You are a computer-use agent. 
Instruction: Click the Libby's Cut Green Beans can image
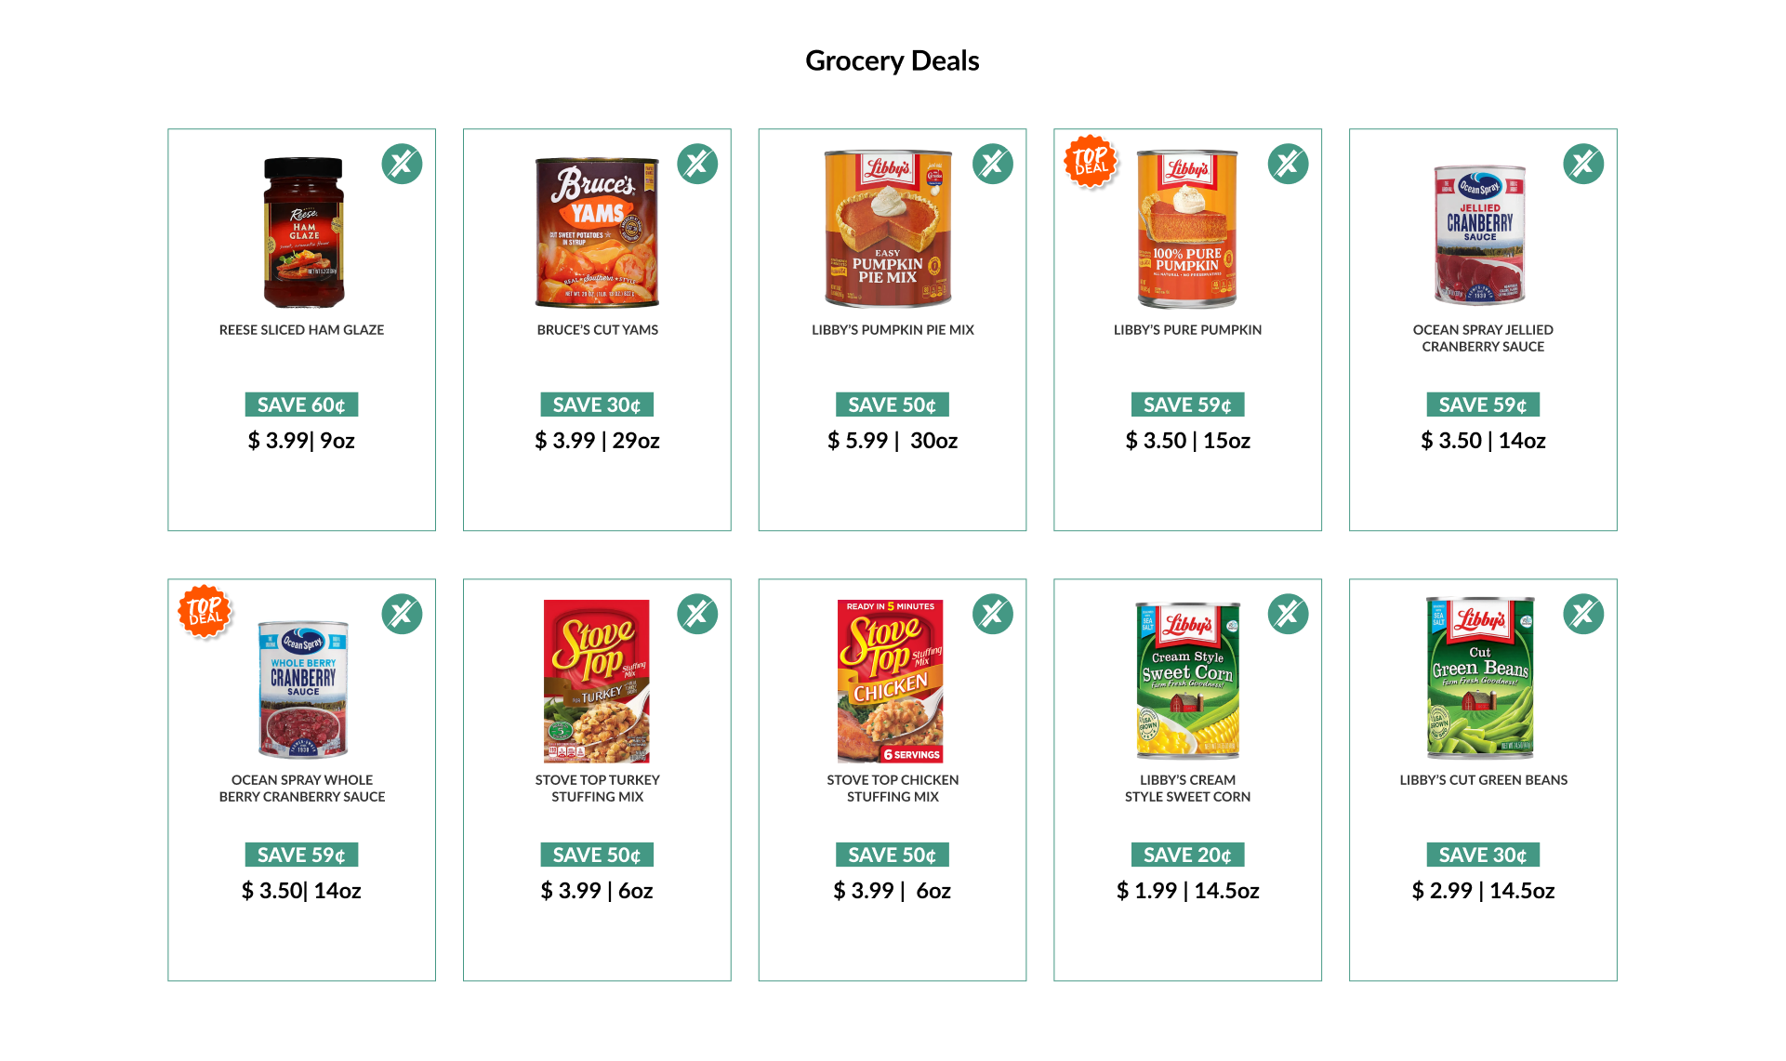tap(1480, 678)
